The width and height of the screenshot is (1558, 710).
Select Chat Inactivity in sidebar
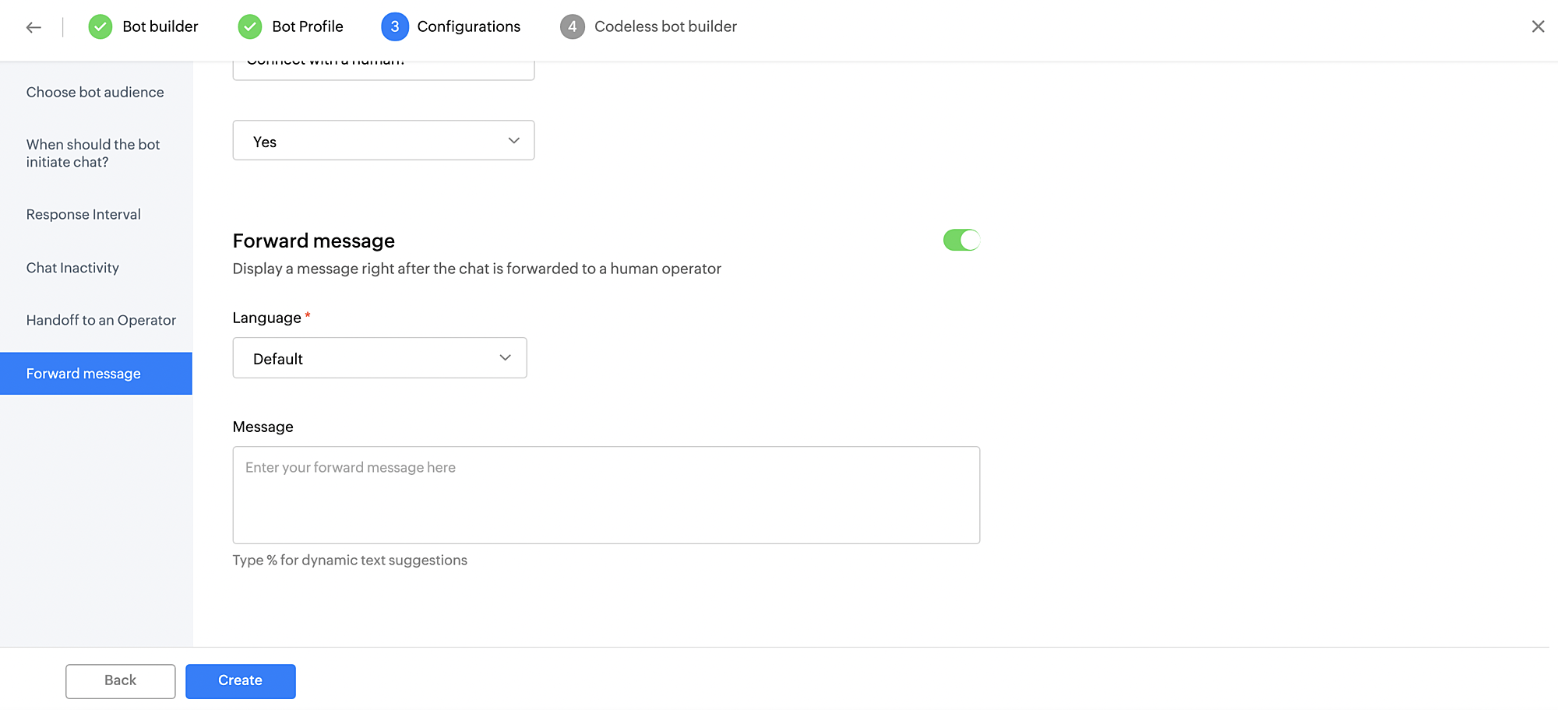point(72,268)
